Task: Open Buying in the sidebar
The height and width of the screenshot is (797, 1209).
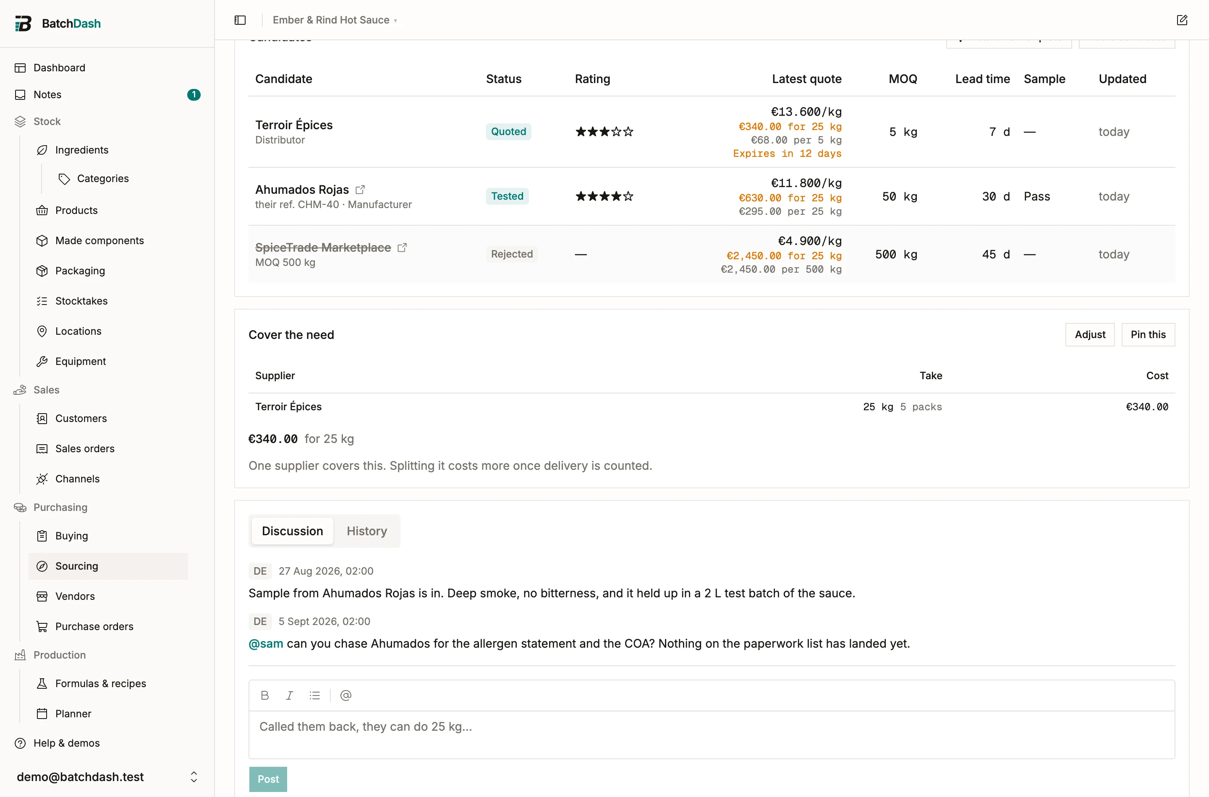Action: pyautogui.click(x=108, y=536)
